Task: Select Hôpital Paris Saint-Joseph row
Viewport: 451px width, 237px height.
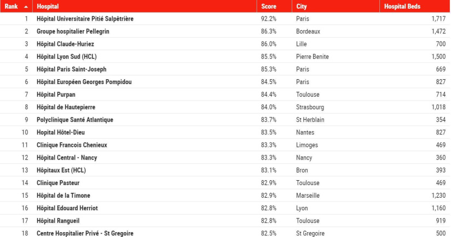Action: click(x=71, y=69)
